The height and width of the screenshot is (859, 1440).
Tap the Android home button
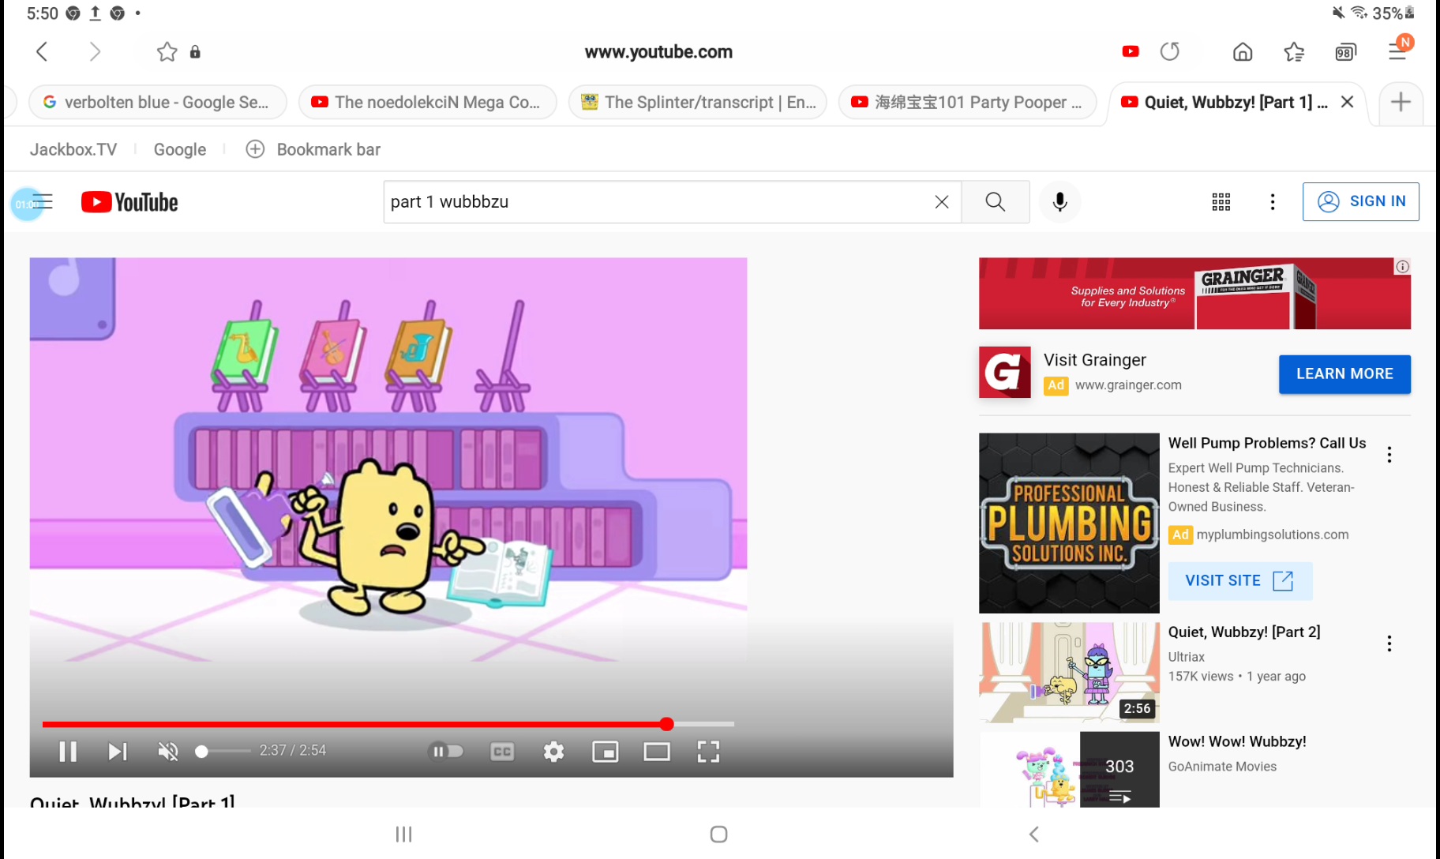[718, 835]
